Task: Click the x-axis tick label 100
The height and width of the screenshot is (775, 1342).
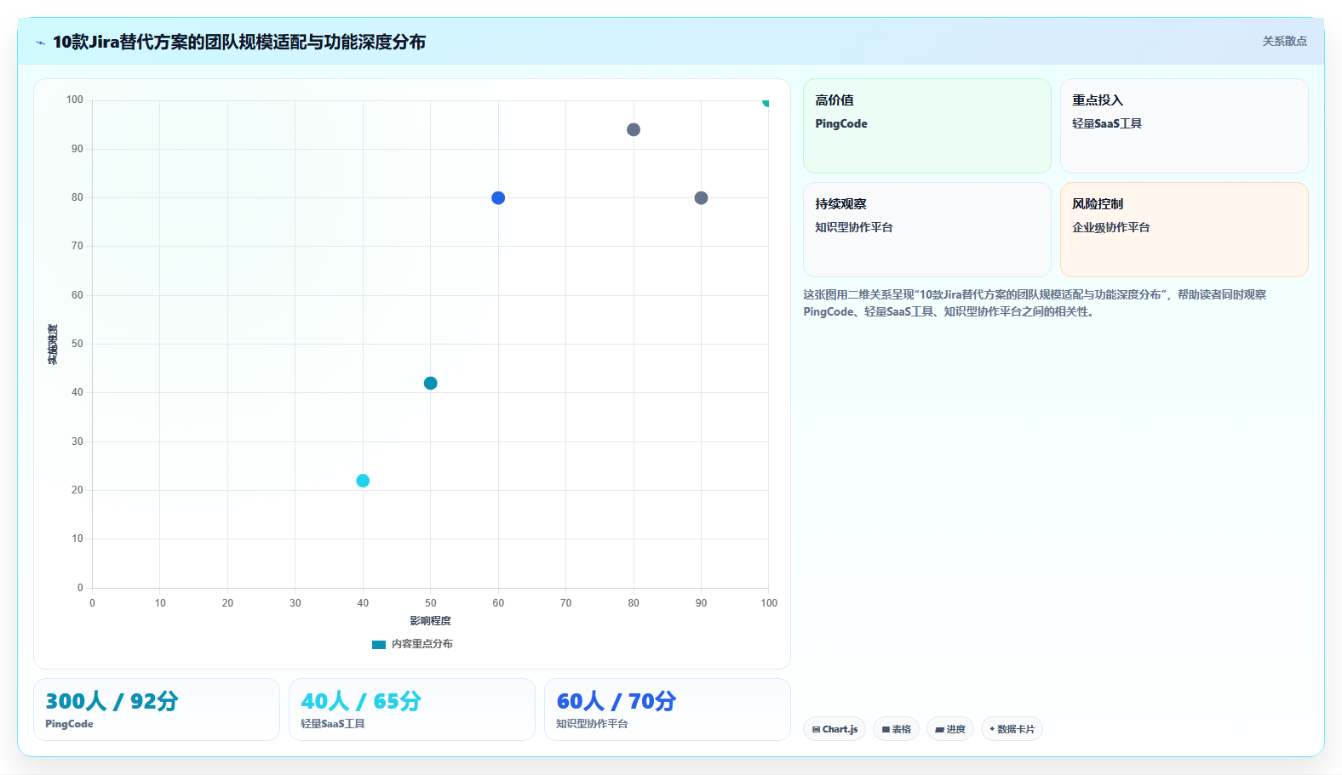Action: point(769,603)
